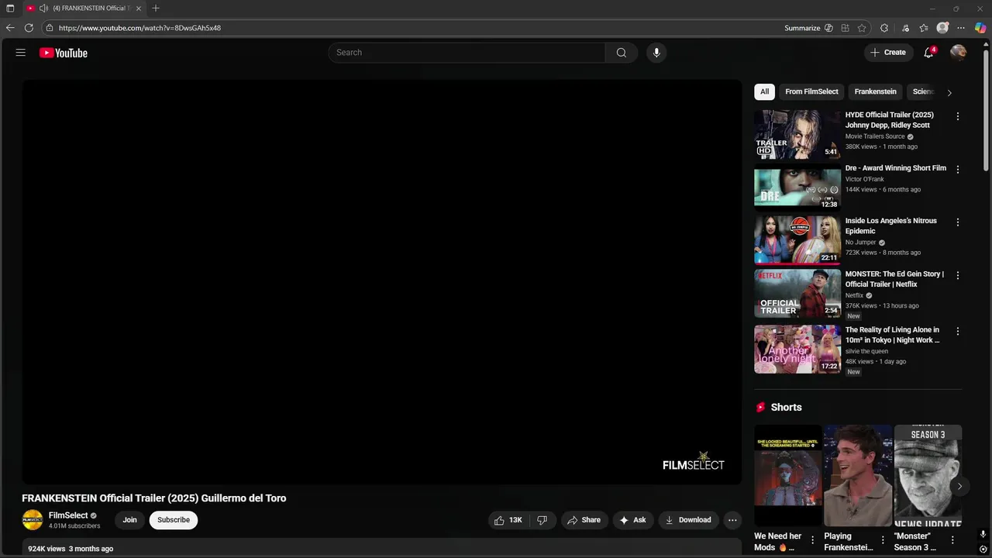
Task: Close the Frankenstein YouTube tab
Action: point(139,8)
